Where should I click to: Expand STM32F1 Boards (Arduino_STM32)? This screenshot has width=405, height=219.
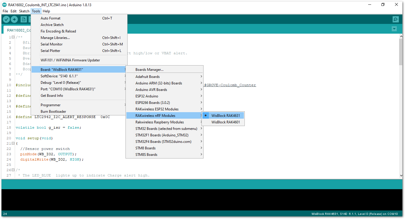164,135
